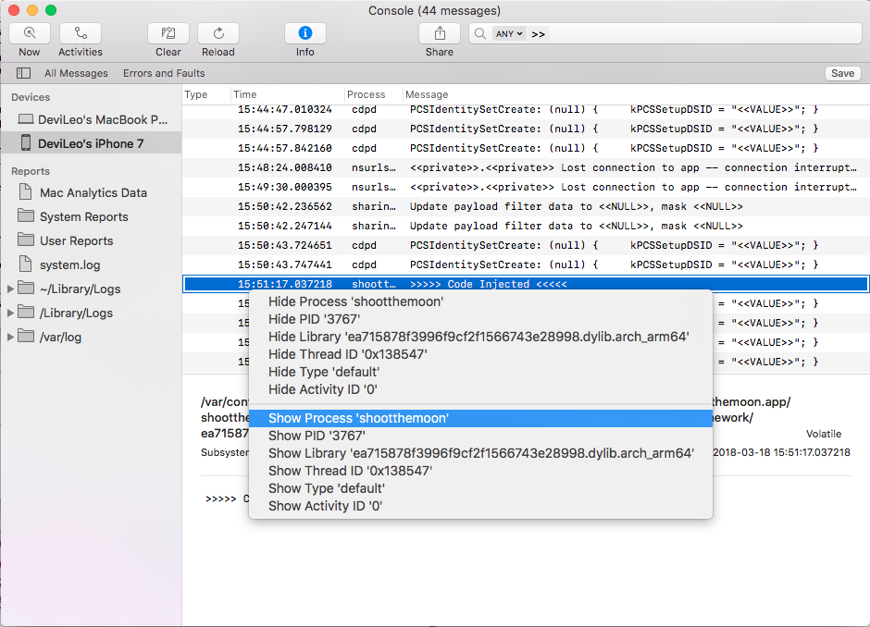Choose Show PID '3767' menu item
This screenshot has width=870, height=627.
click(x=480, y=436)
